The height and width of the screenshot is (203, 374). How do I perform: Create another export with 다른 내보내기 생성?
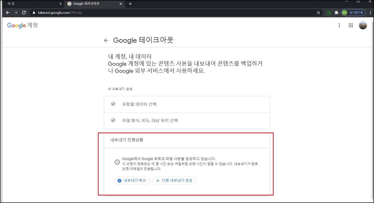[174, 181]
